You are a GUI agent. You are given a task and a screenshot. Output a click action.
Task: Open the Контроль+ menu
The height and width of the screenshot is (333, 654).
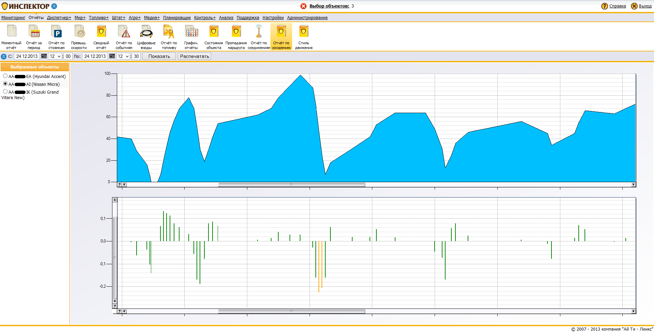point(205,18)
